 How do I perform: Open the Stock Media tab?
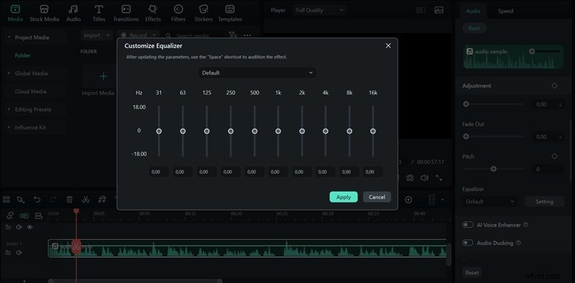tap(45, 14)
